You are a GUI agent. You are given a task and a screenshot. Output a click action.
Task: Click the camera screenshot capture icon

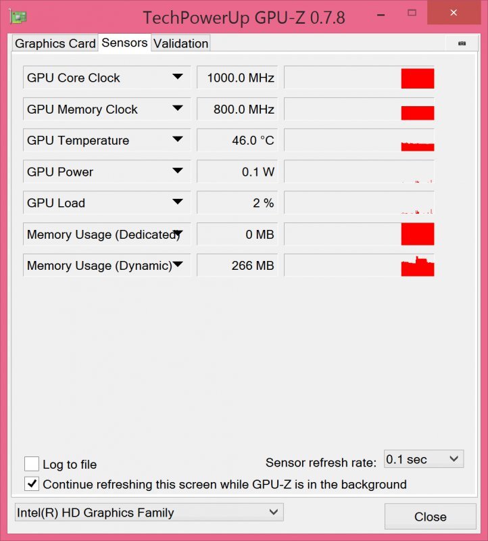click(x=463, y=43)
